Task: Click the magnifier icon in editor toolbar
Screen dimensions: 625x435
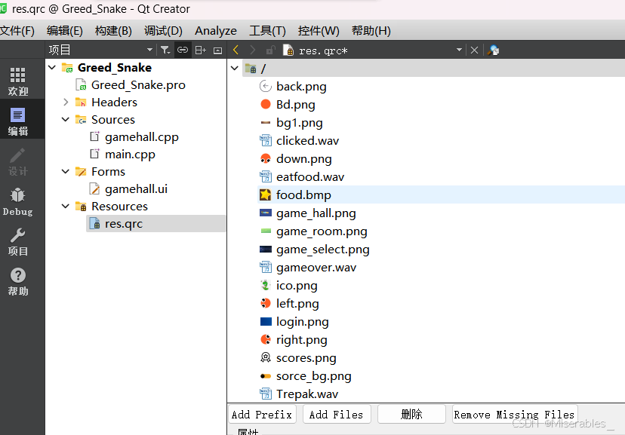Action: click(494, 51)
